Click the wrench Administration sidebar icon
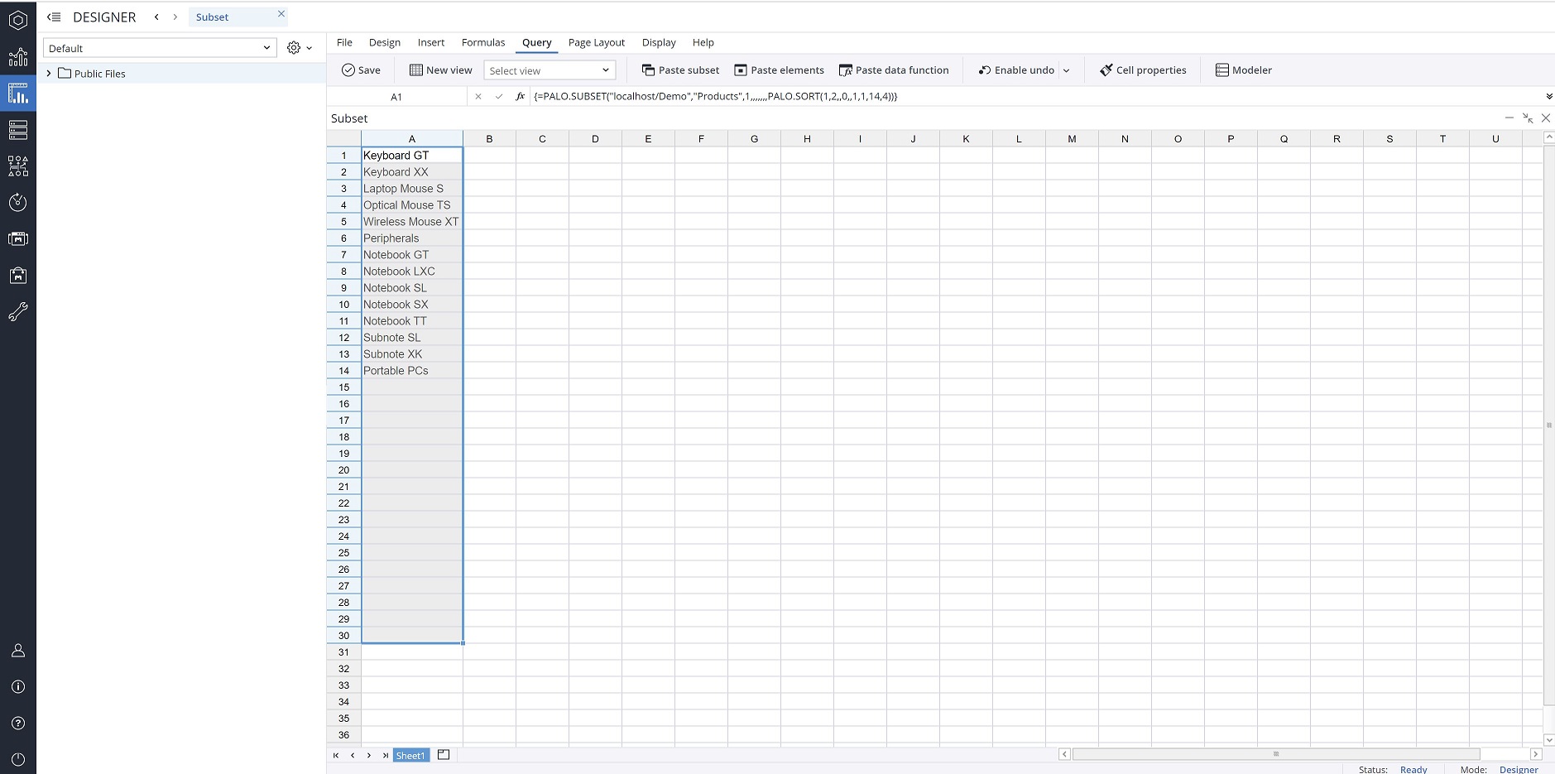This screenshot has height=774, width=1555. pos(18,311)
